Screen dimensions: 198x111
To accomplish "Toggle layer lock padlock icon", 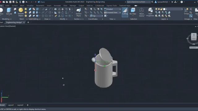I will [161, 9].
